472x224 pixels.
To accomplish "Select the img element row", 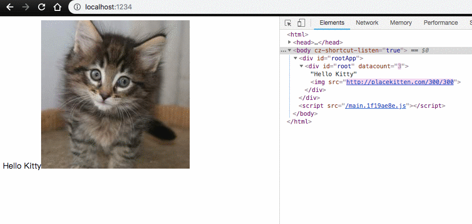I will pos(386,82).
